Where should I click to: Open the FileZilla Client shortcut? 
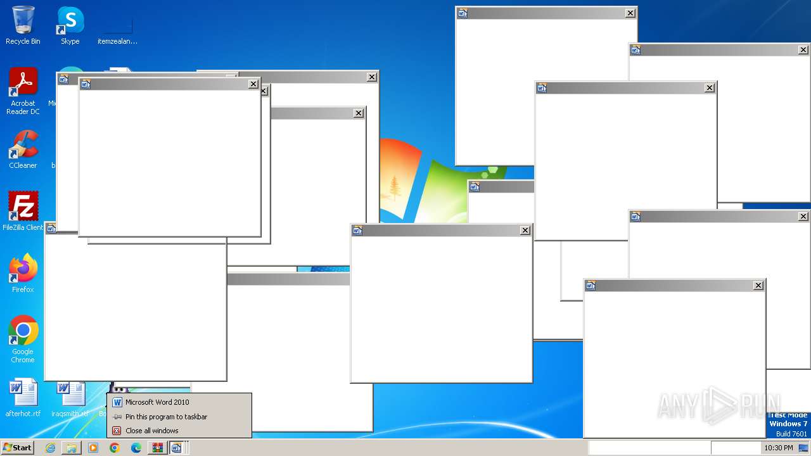point(23,212)
